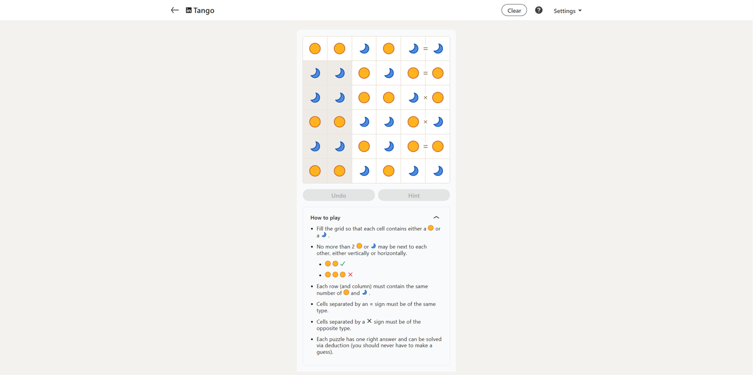
Task: Click the × sign in the third grid row
Action: [x=425, y=98]
